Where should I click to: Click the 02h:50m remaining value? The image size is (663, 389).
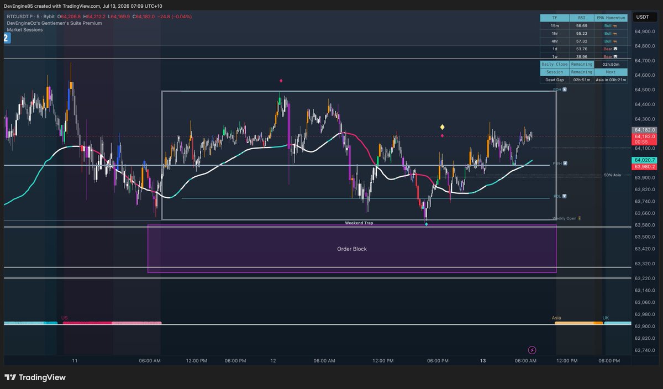[x=611, y=64]
